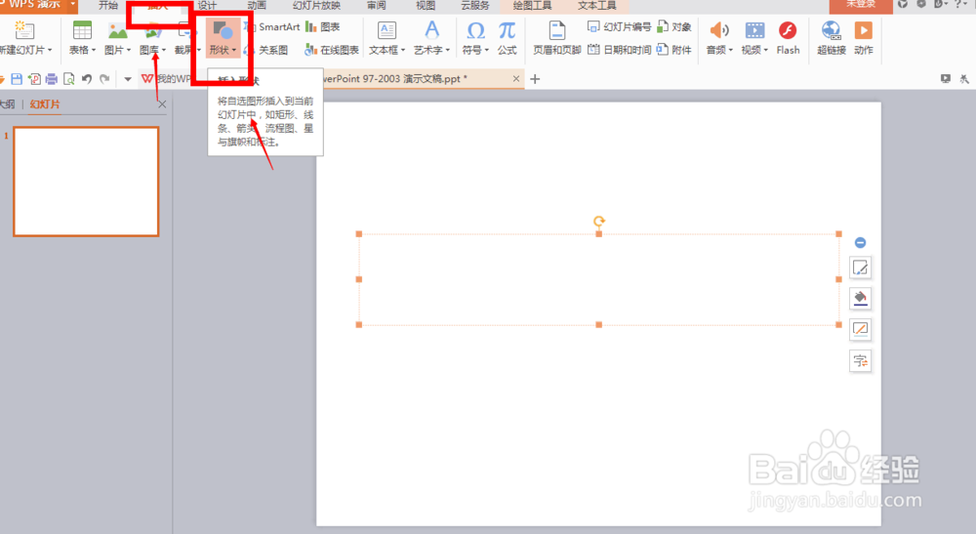Insert a SmartArt graphic
The image size is (976, 534).
tap(272, 26)
